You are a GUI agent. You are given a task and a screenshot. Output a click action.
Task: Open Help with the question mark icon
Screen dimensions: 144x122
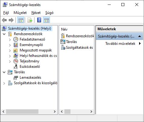click(39, 20)
